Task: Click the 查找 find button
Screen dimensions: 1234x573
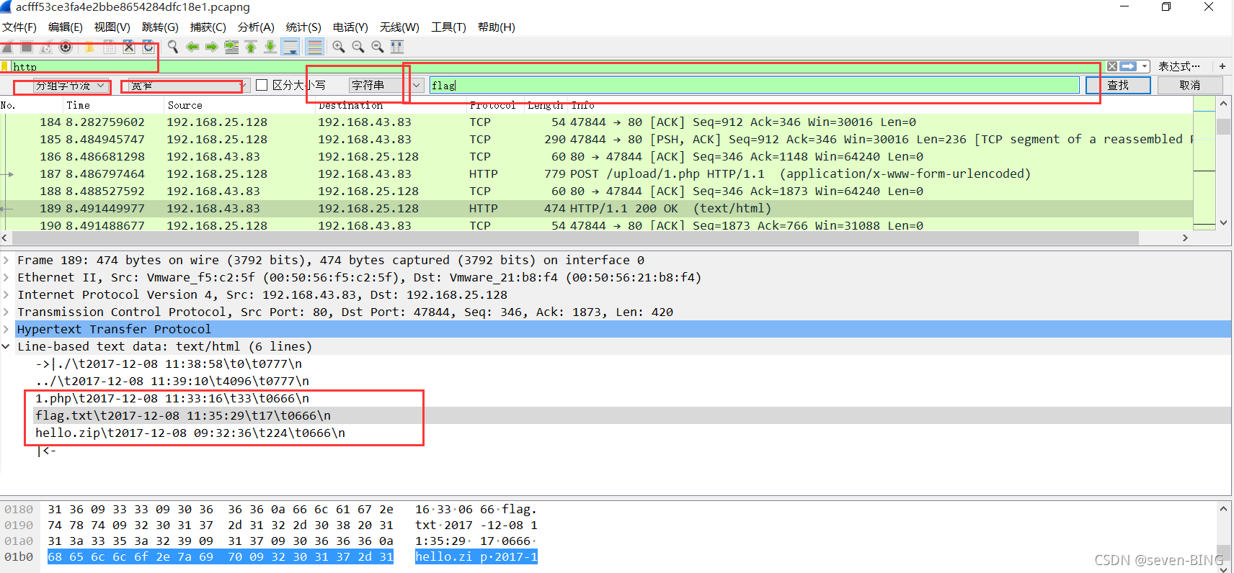Action: click(1118, 86)
